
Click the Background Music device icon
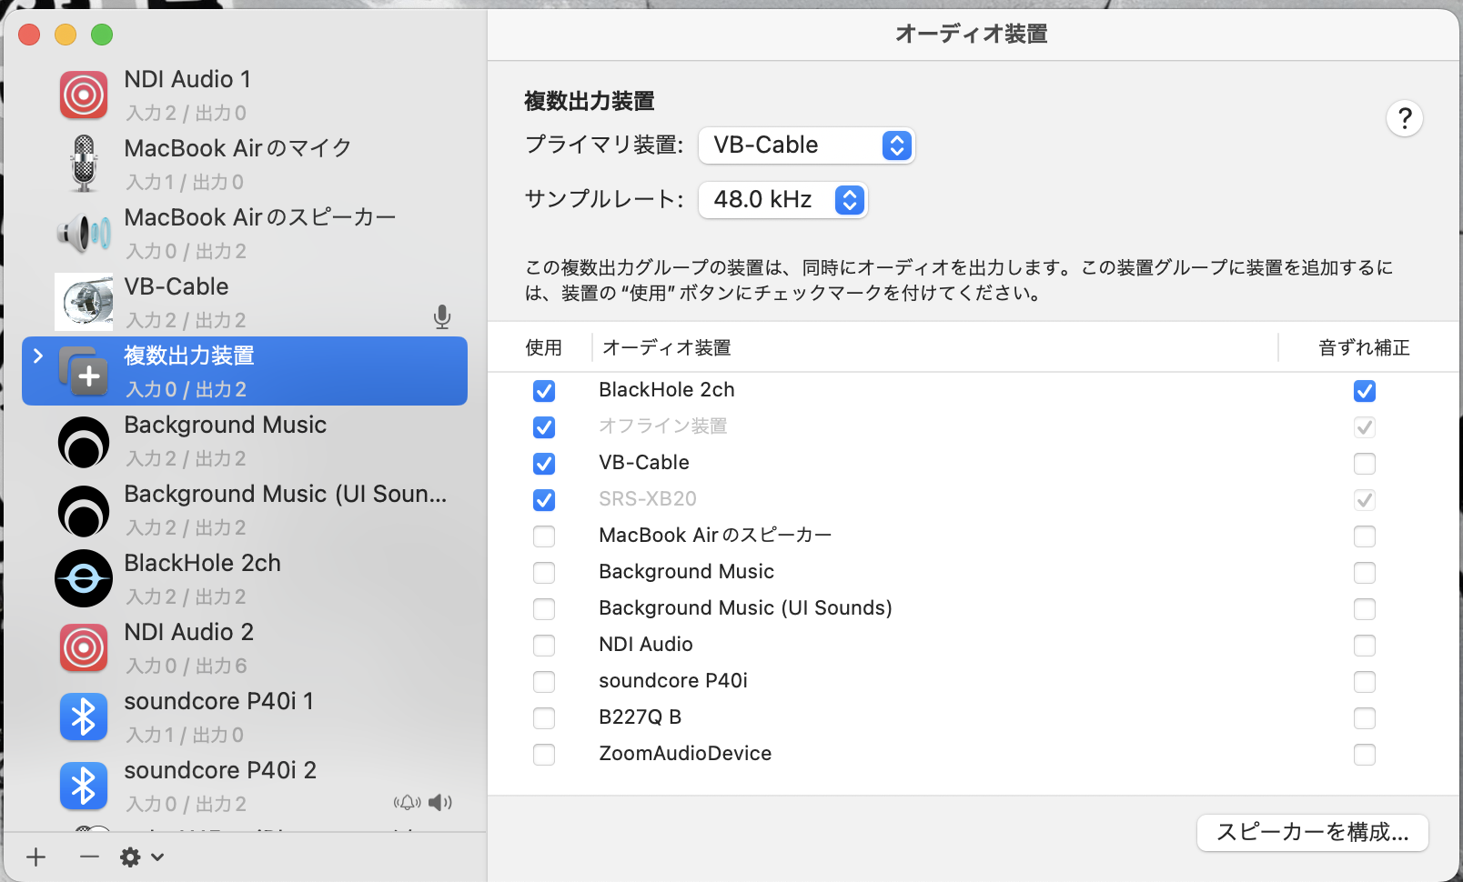(x=83, y=442)
